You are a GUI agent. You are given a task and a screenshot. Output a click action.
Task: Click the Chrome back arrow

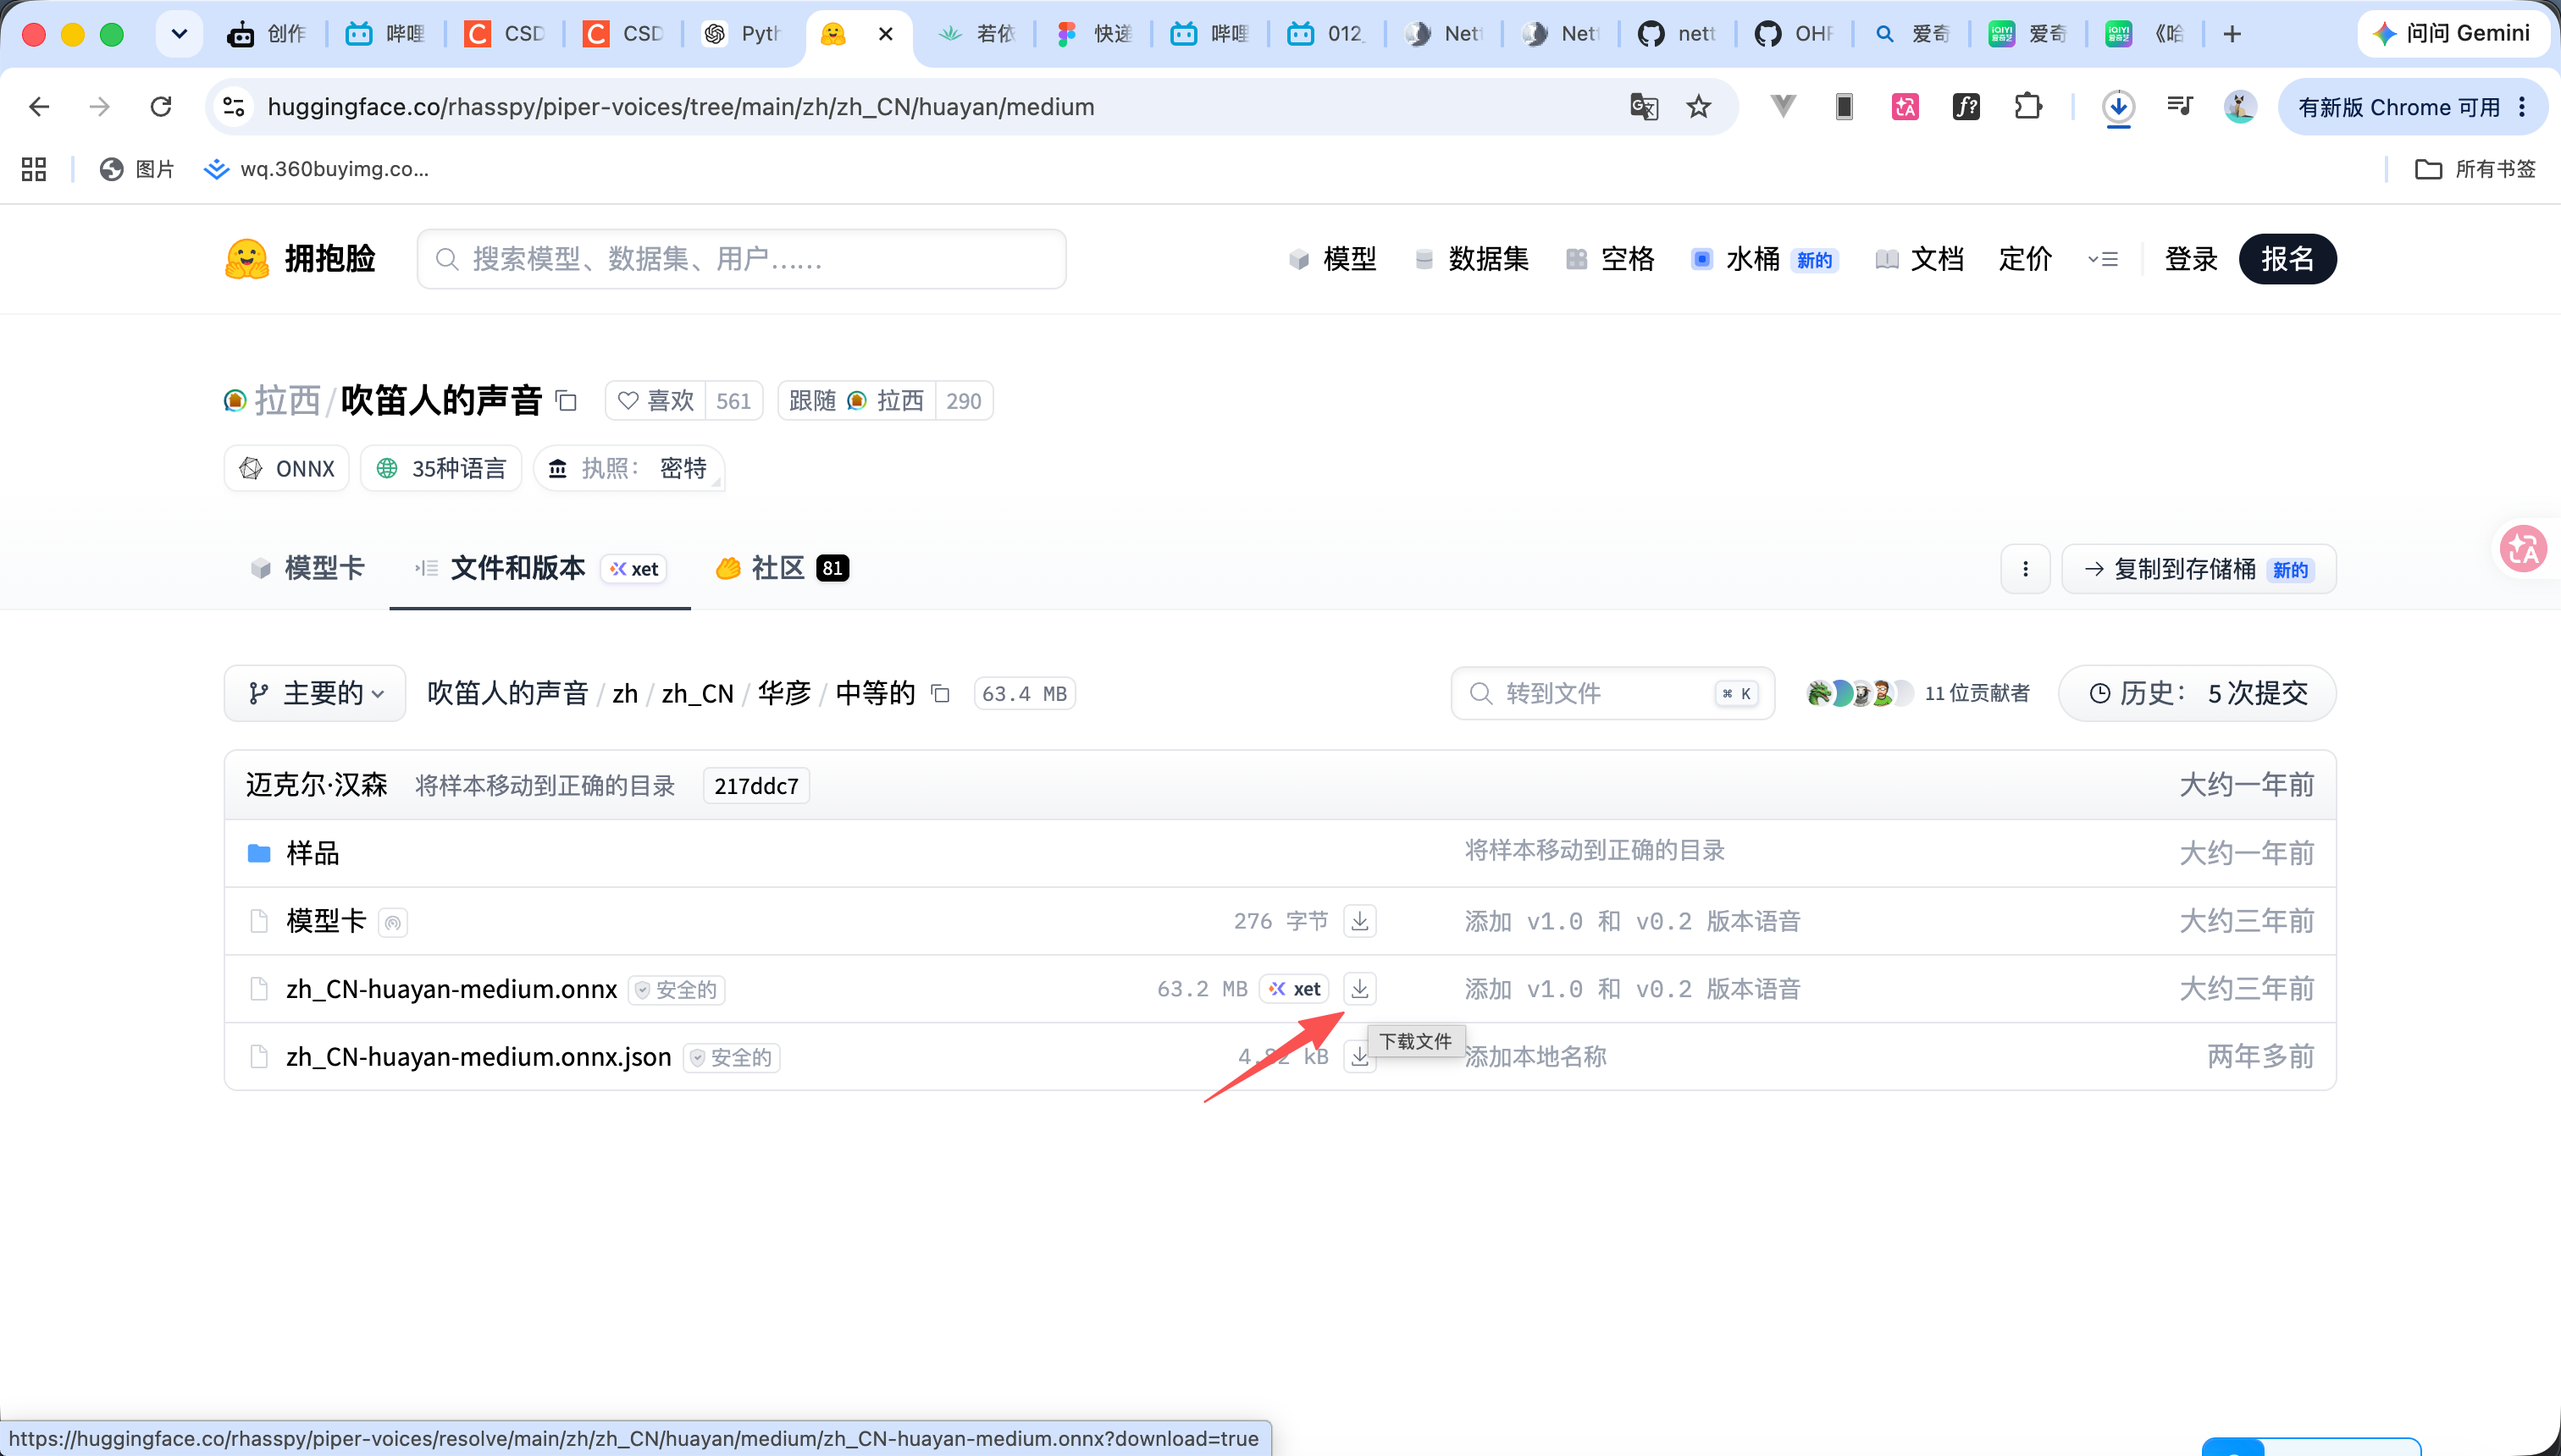tap(39, 106)
